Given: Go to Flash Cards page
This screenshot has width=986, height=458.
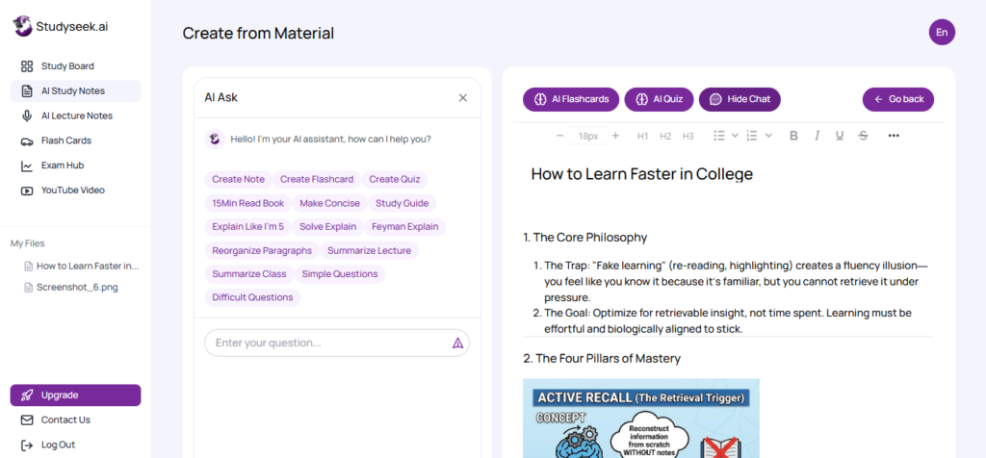Looking at the screenshot, I should pos(75,140).
